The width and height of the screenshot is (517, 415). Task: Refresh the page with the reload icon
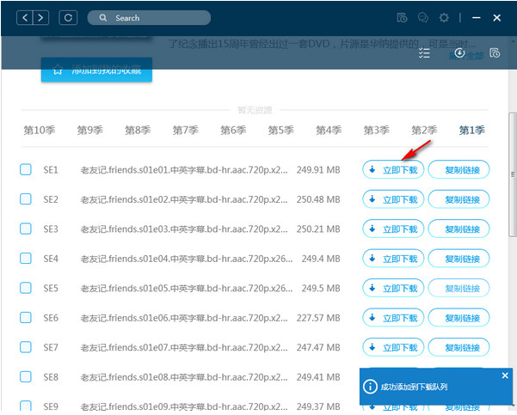tap(68, 17)
